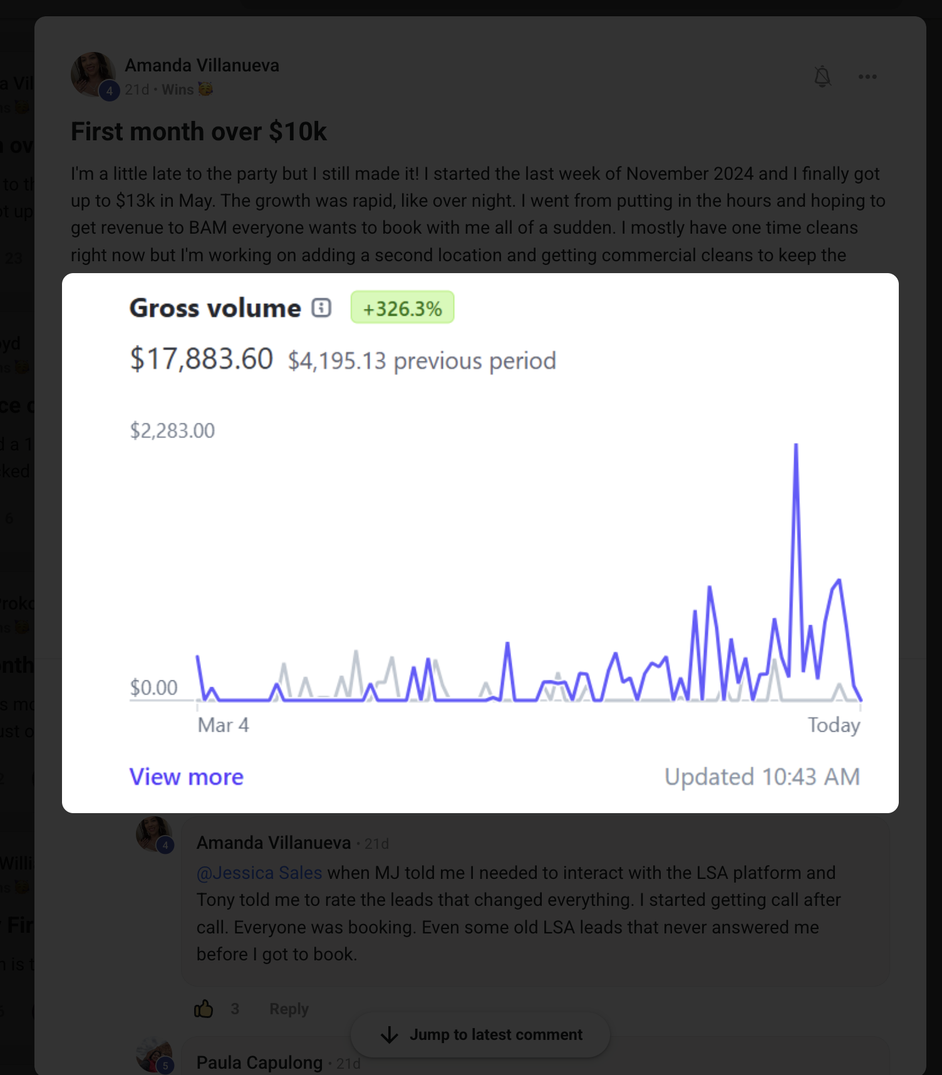Toggle the post notification bell icon
The image size is (942, 1075).
pos(822,76)
